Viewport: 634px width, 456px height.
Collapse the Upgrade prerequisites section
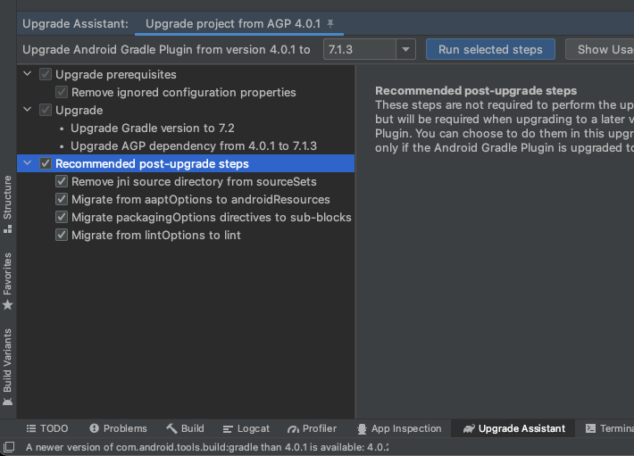tap(28, 74)
